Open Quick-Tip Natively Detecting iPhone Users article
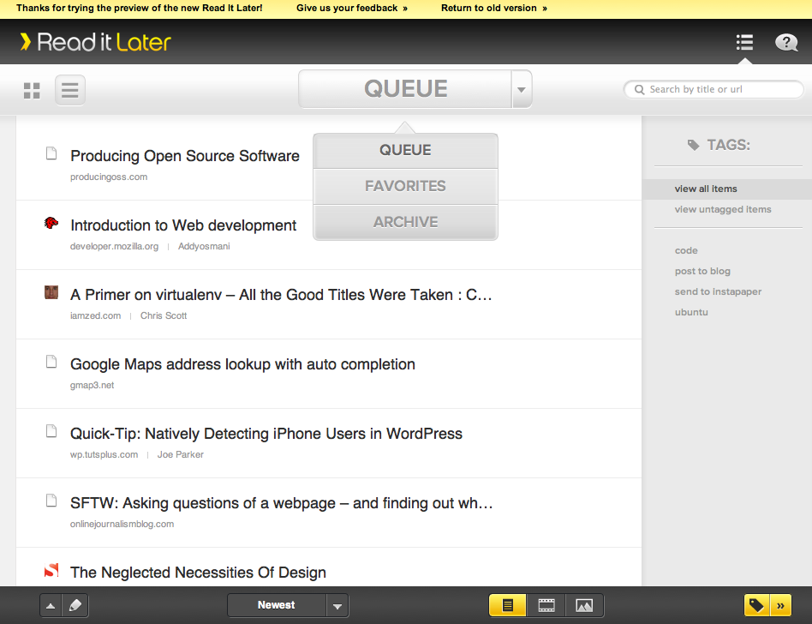 click(x=266, y=434)
